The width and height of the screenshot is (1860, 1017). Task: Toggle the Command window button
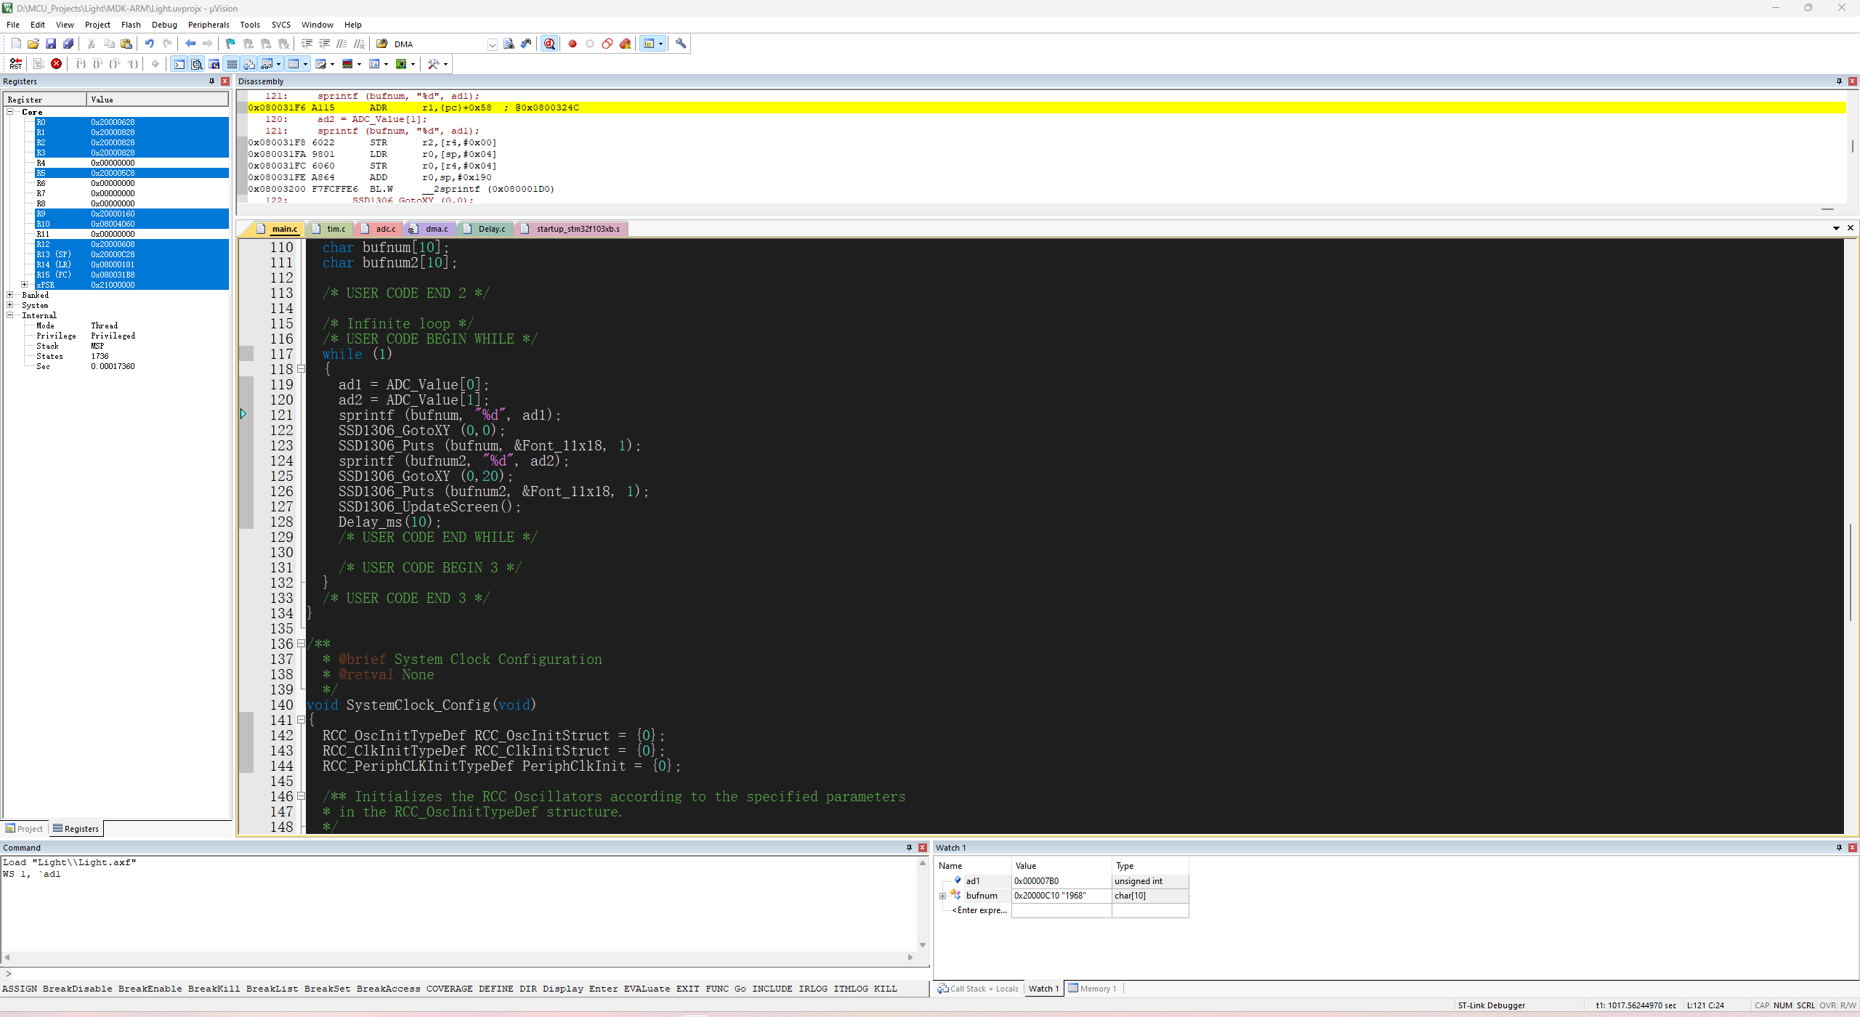(179, 64)
